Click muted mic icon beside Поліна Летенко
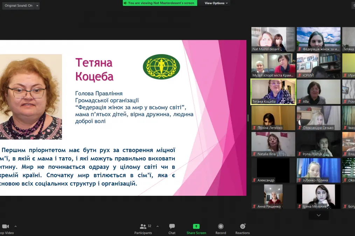 click(255, 128)
